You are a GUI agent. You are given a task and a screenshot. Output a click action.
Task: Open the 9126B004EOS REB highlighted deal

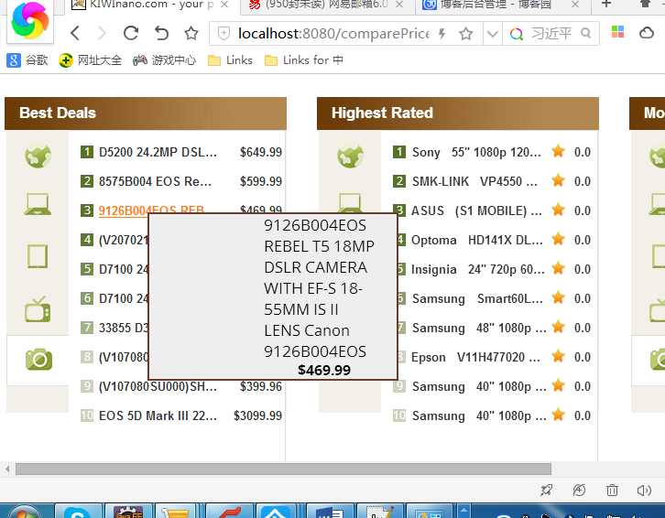coord(151,210)
